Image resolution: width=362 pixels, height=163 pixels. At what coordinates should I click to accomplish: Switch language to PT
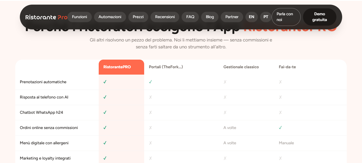[266, 17]
